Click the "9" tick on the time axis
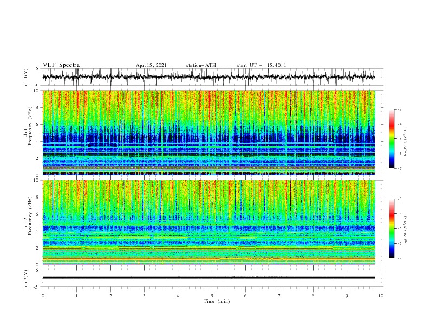Screen dimensions: 429x332 click(x=347, y=296)
